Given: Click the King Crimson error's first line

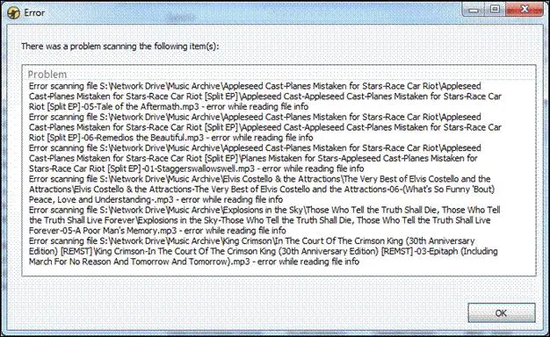Looking at the screenshot, I should (x=251, y=240).
